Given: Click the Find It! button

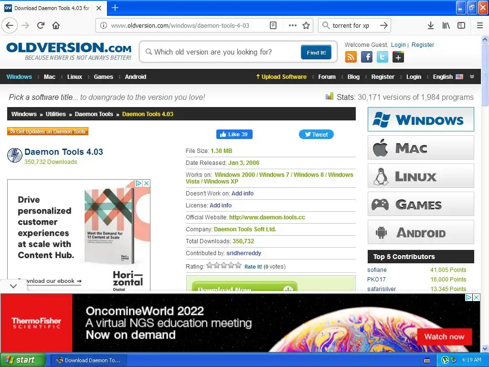Looking at the screenshot, I should pyautogui.click(x=316, y=52).
